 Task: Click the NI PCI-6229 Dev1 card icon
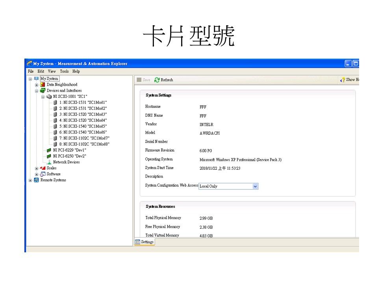click(x=49, y=150)
